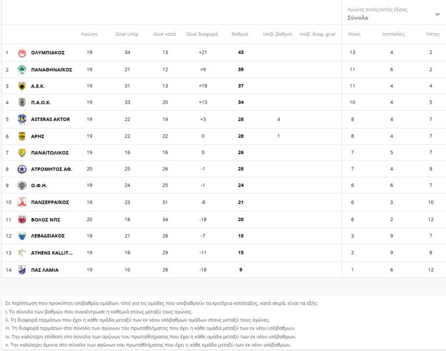Sort by Goal διαφορά column header

[x=202, y=34]
